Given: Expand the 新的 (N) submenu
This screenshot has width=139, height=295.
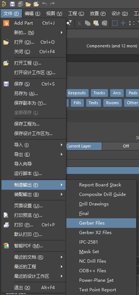Looking at the screenshot, I should coord(34,33).
